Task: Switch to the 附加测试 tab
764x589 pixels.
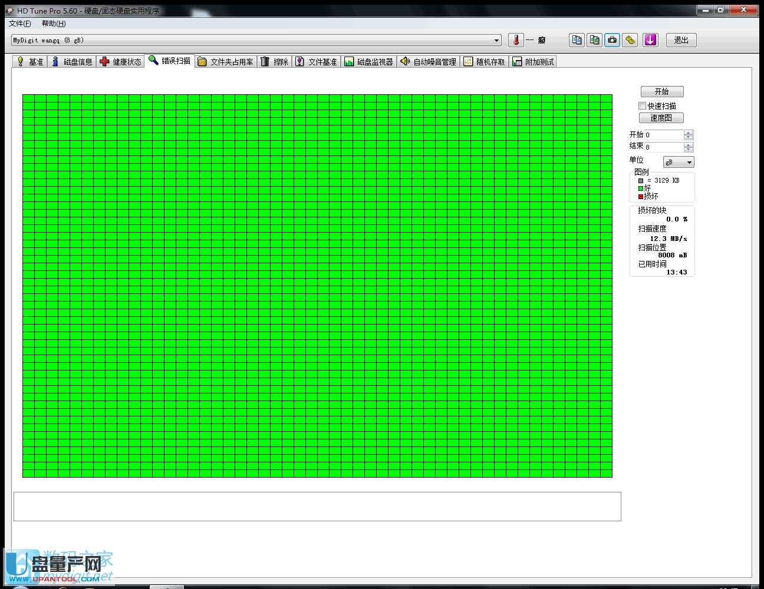Action: click(532, 61)
